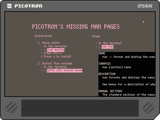160x120 pixels.
Task: Click the "man -- format and display" line
Action: coord(129,57)
